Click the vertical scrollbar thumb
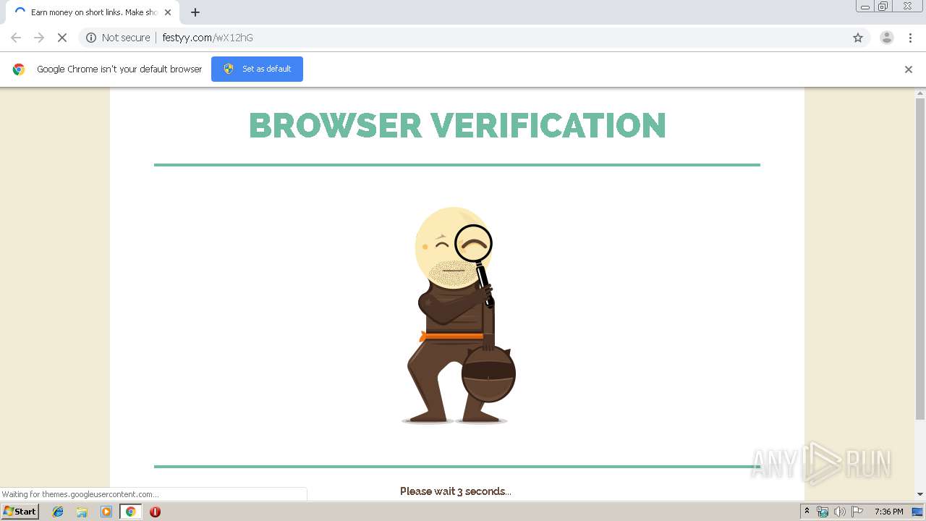Image resolution: width=926 pixels, height=521 pixels. [x=920, y=258]
